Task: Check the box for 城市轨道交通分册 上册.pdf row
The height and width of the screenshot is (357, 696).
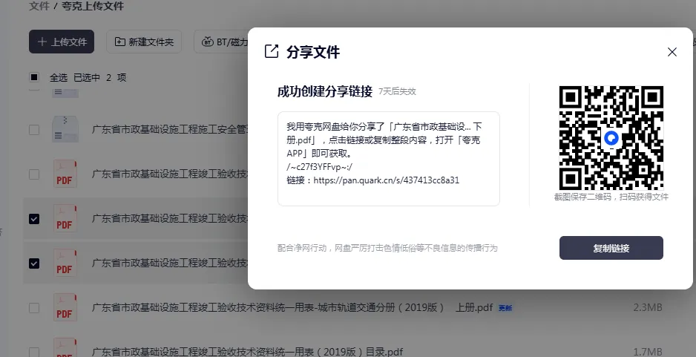Action: (x=34, y=308)
